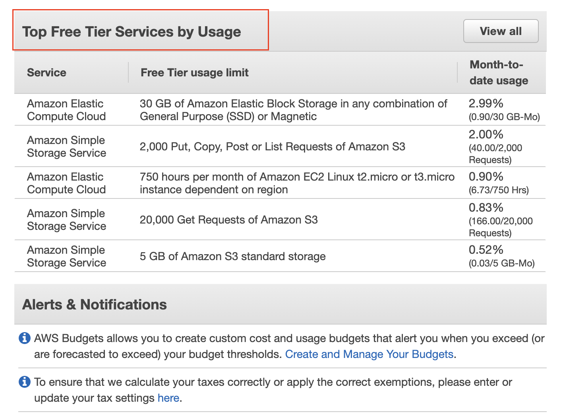Click the Alerts & Notifications section header
The width and height of the screenshot is (565, 420).
click(x=94, y=304)
